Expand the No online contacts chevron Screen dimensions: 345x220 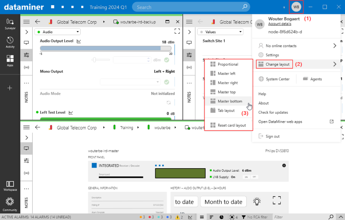tap(335, 46)
